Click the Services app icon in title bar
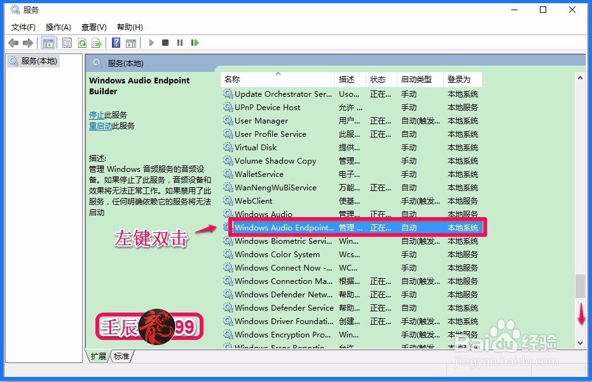The height and width of the screenshot is (382, 592). pos(15,10)
